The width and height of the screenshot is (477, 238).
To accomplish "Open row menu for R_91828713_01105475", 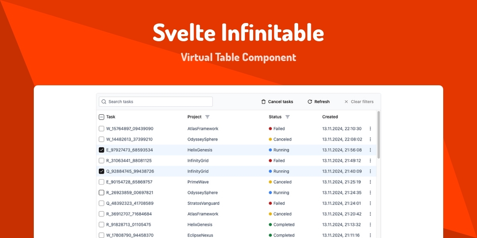I will 370,225.
